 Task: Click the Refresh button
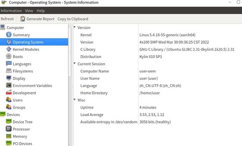7,19
